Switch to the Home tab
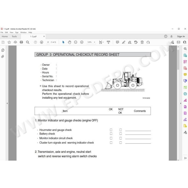 5,36
